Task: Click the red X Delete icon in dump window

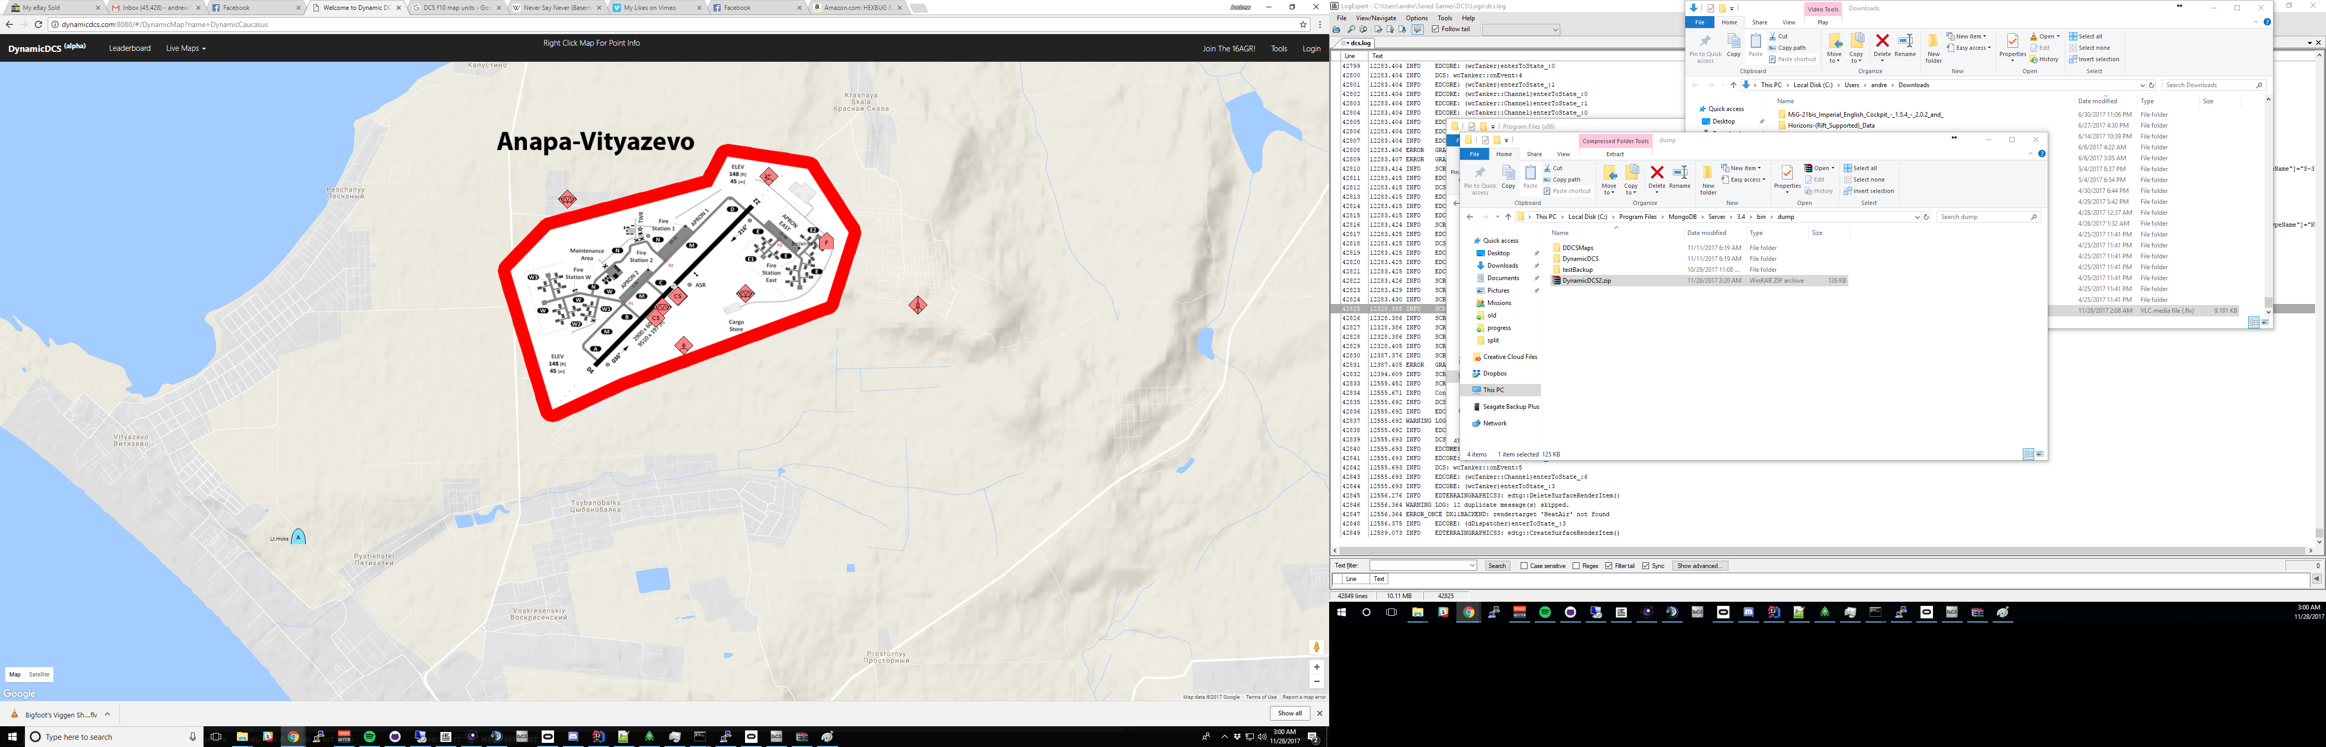Action: 1657,172
